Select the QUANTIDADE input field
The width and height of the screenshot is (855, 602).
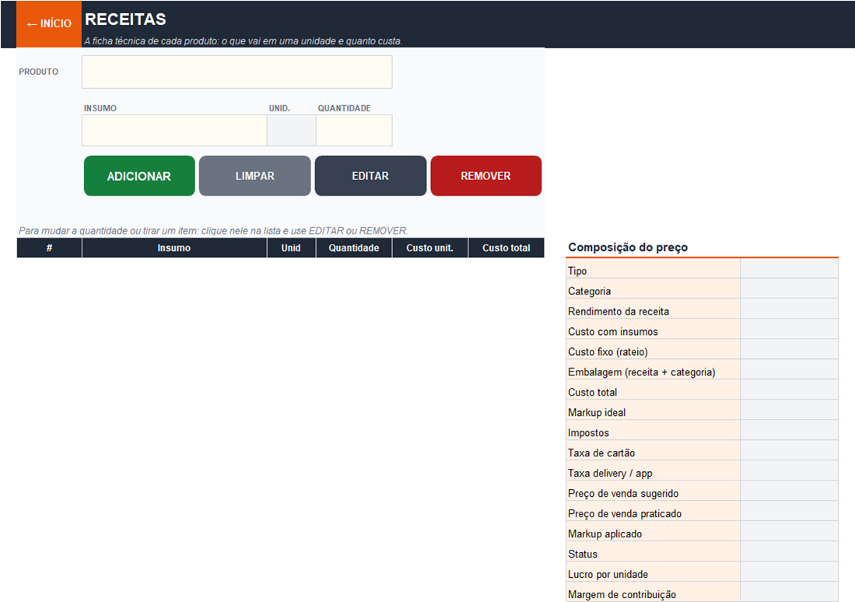[x=354, y=130]
